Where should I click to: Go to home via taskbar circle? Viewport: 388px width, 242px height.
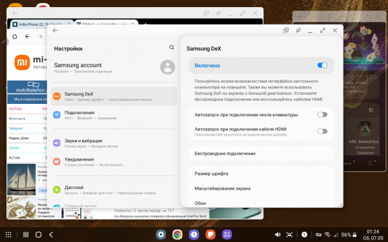tap(38, 235)
